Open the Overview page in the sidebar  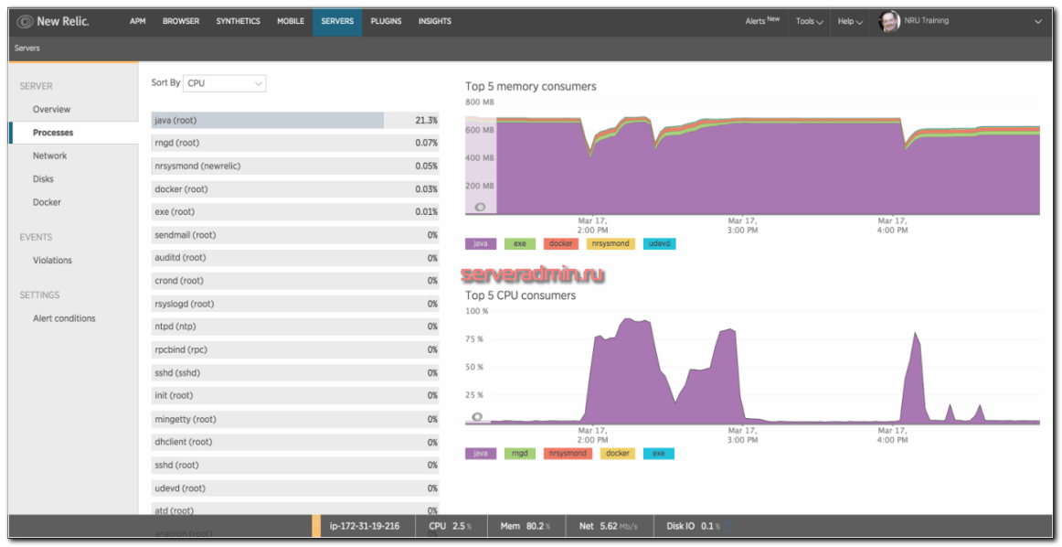51,109
